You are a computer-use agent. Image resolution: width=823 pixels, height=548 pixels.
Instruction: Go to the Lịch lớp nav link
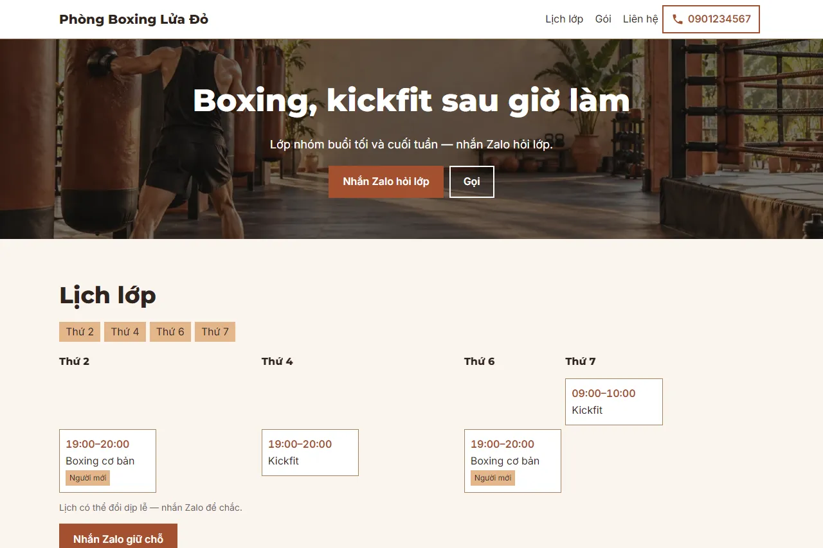pyautogui.click(x=564, y=19)
